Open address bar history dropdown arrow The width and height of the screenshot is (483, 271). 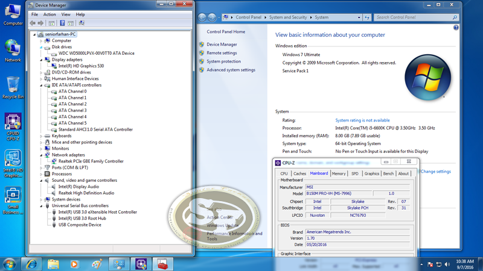tap(359, 17)
